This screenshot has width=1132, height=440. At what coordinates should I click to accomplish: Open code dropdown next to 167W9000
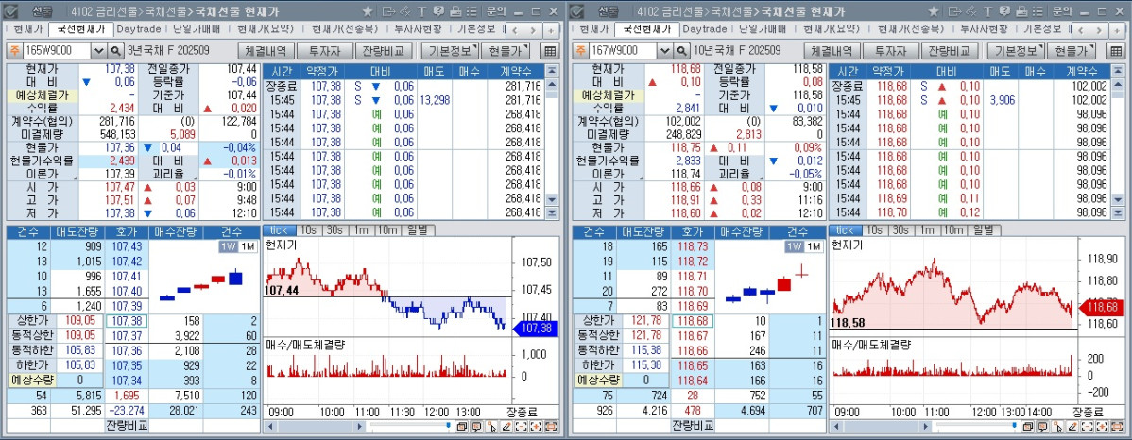tap(665, 51)
